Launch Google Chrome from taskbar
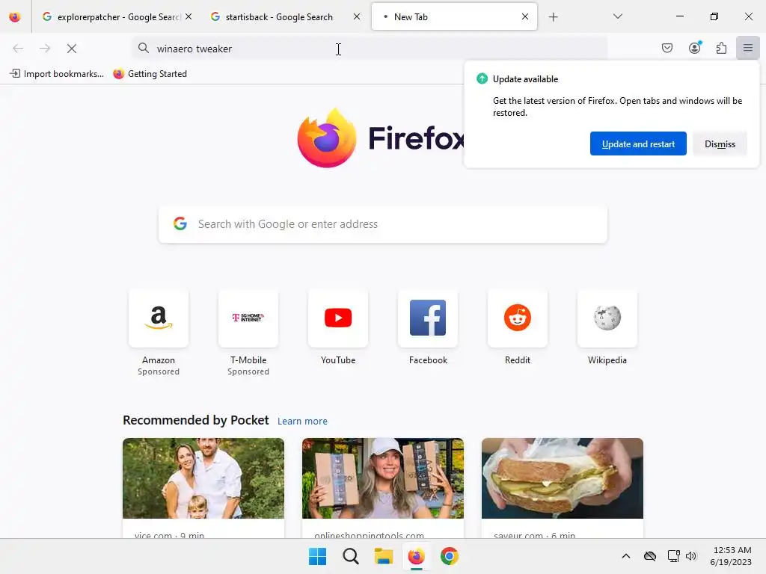The width and height of the screenshot is (766, 574). point(449,556)
